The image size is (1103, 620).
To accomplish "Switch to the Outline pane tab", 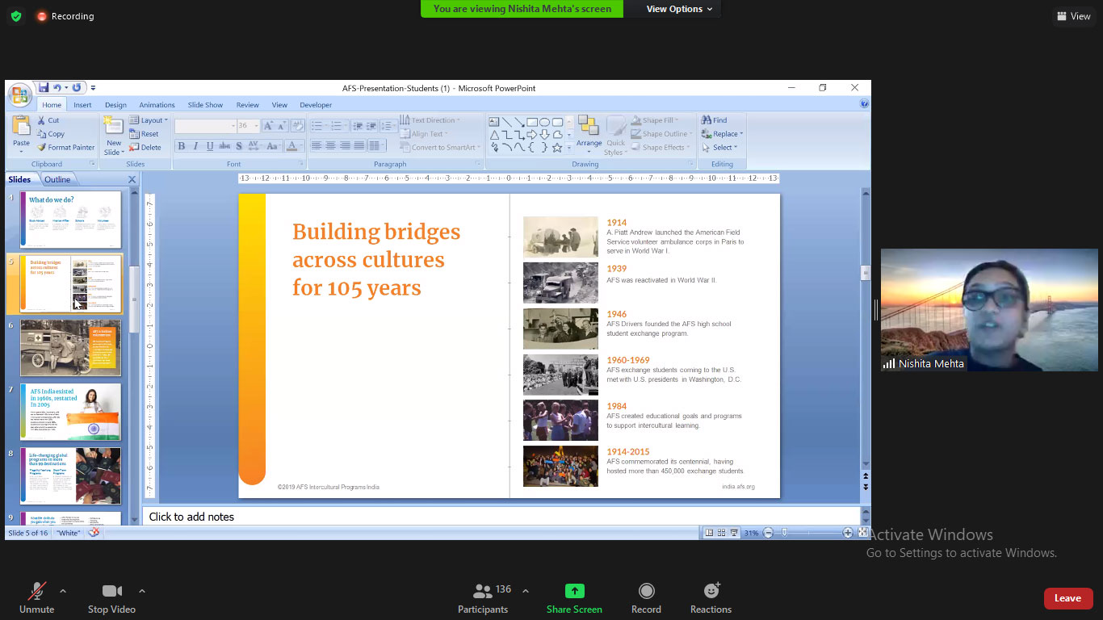I will click(57, 179).
